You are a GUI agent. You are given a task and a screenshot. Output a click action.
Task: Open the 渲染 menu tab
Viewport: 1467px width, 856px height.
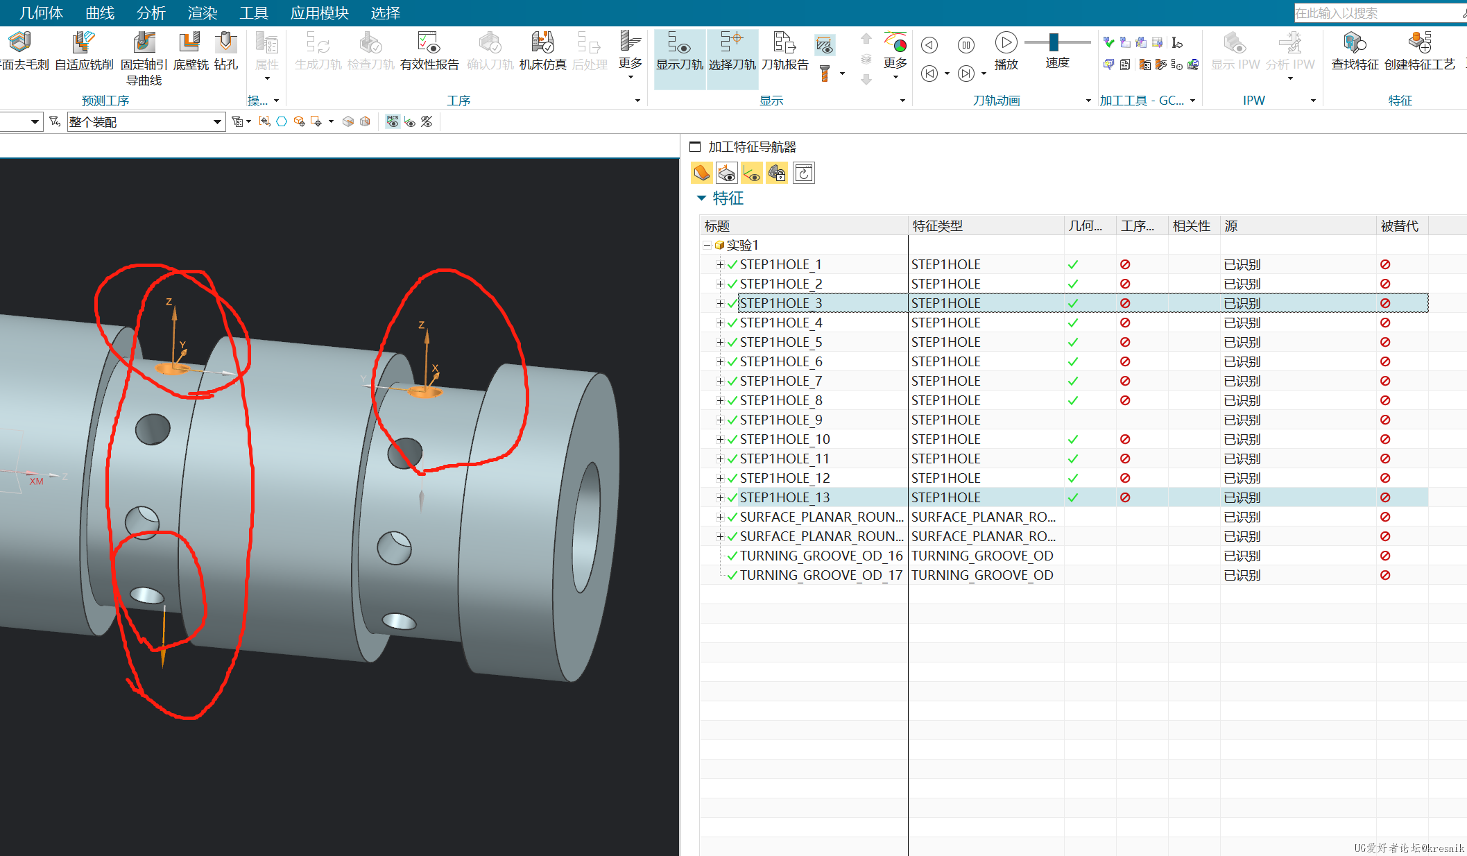[203, 13]
